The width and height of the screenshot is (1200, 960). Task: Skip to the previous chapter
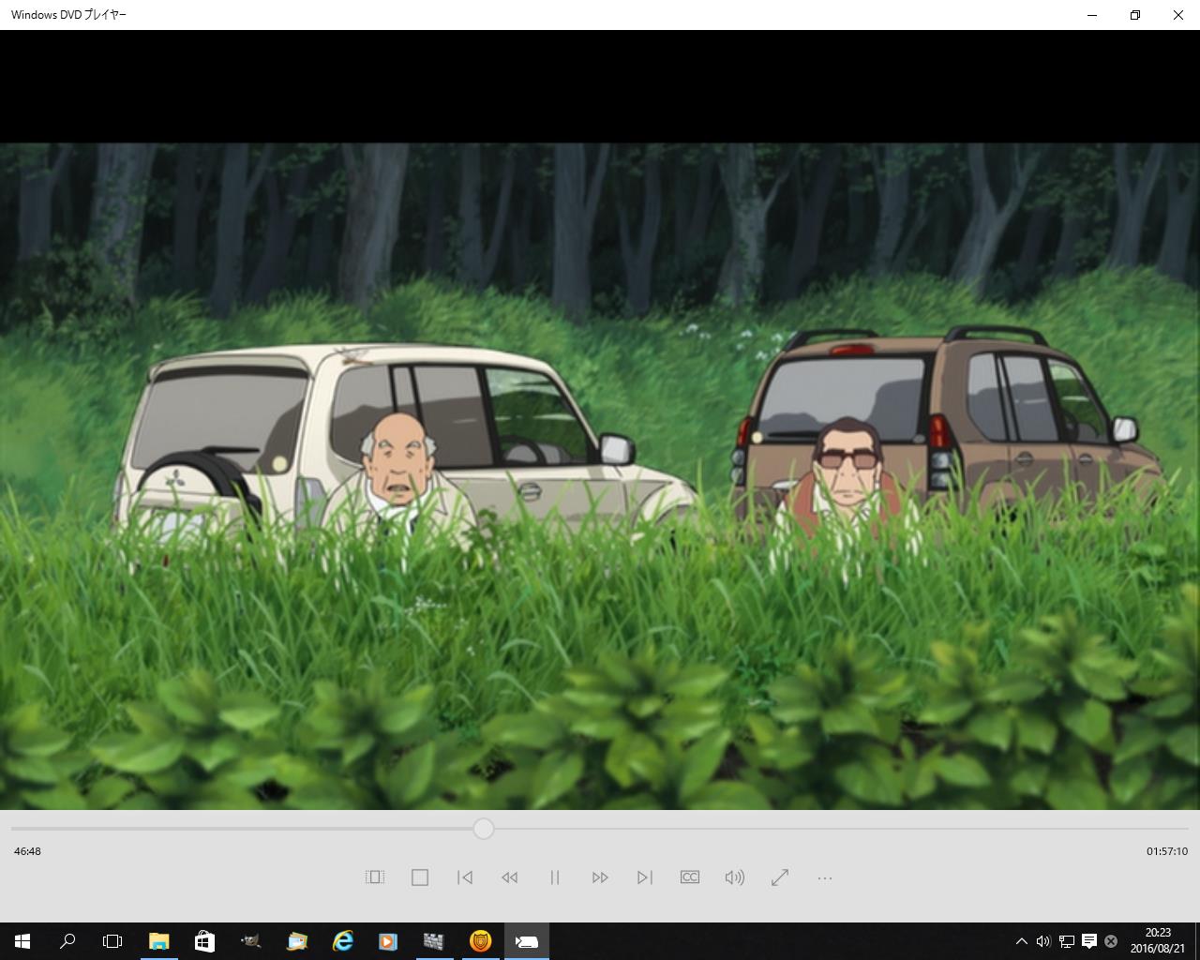465,877
